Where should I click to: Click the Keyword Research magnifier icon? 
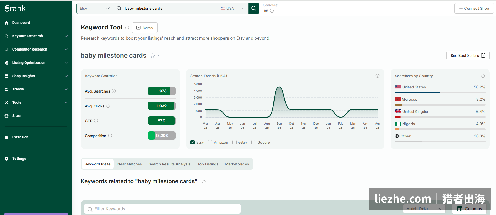(x=7, y=36)
